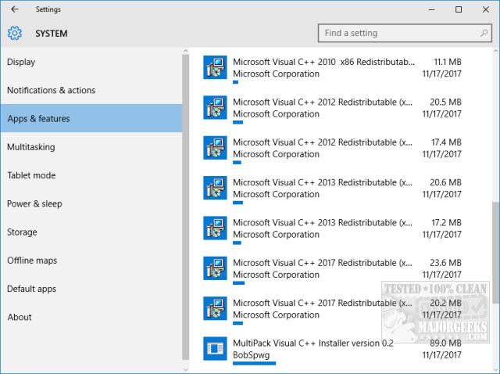Click the MultiPack Visual C++ Installer icon
This screenshot has width=500, height=374.
[215, 349]
